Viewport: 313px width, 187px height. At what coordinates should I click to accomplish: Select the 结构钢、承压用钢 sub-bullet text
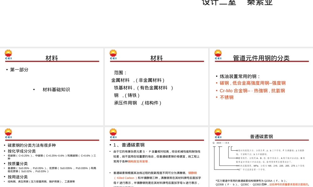pyautogui.click(x=41, y=181)
